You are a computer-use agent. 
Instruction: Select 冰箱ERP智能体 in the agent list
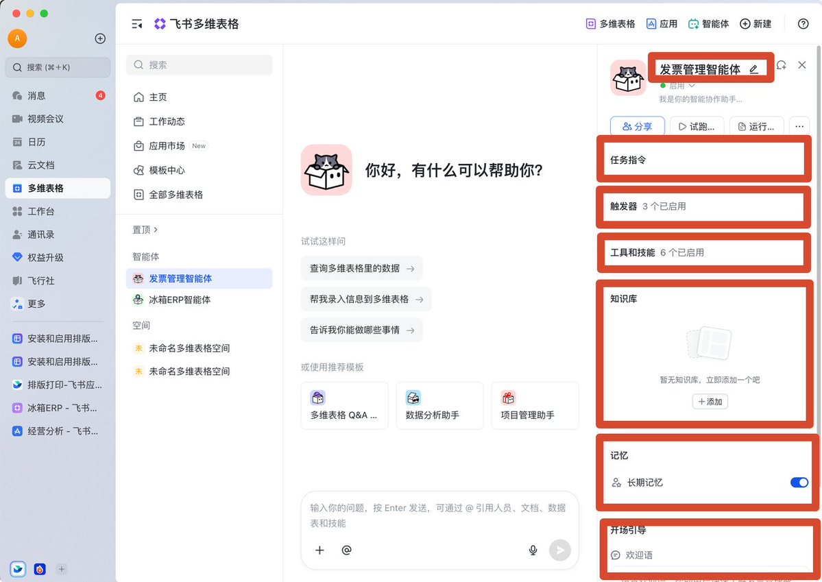pos(200,300)
